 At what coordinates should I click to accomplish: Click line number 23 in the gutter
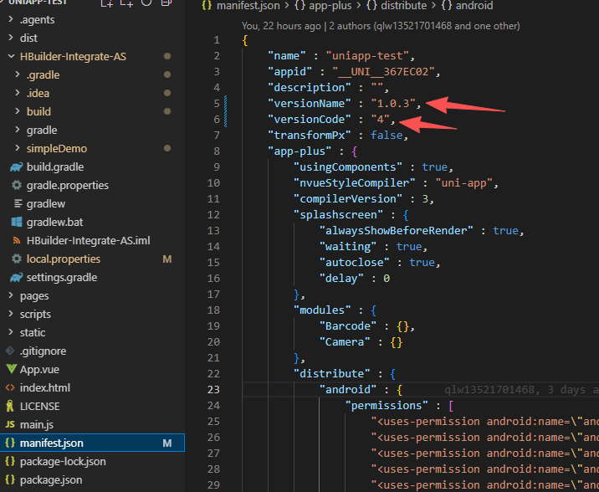[213, 390]
